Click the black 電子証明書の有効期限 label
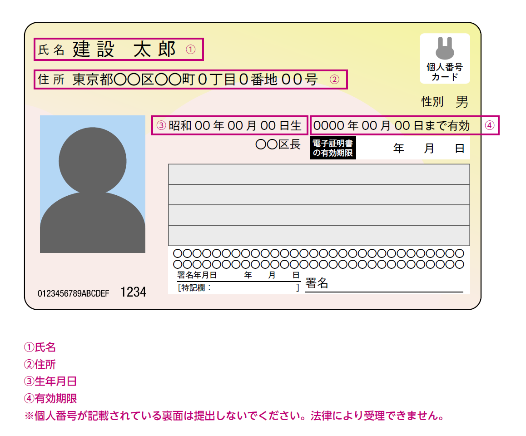The width and height of the screenshot is (526, 436). pos(333,148)
